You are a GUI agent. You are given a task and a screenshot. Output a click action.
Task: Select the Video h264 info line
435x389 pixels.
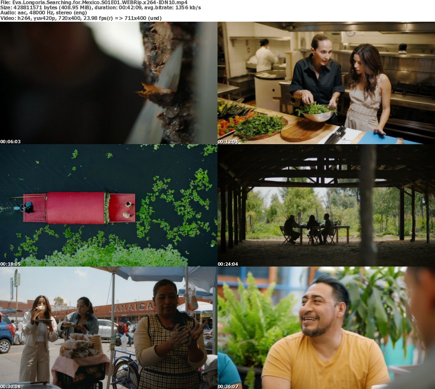pyautogui.click(x=81, y=18)
